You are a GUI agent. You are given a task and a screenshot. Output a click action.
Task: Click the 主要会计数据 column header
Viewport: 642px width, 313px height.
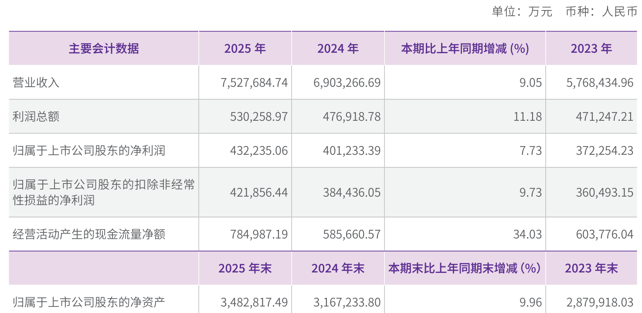pos(104,48)
